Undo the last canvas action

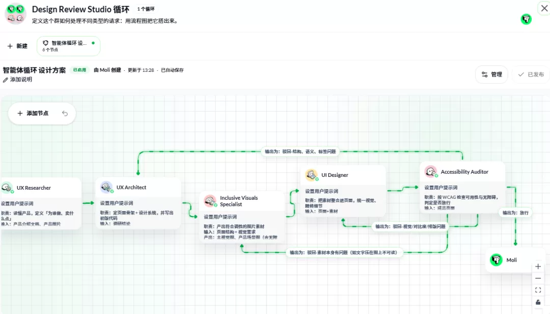point(65,113)
